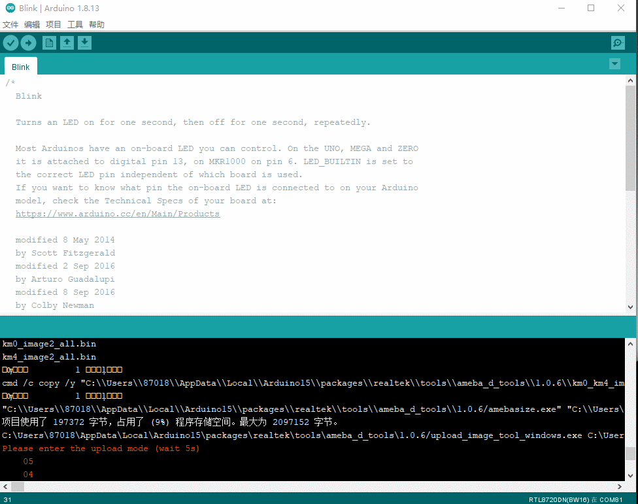Click the amebasize.exe console line
This screenshot has height=504, width=638.
click(313, 409)
